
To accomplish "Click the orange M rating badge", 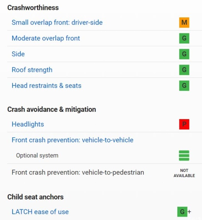I will tap(184, 22).
